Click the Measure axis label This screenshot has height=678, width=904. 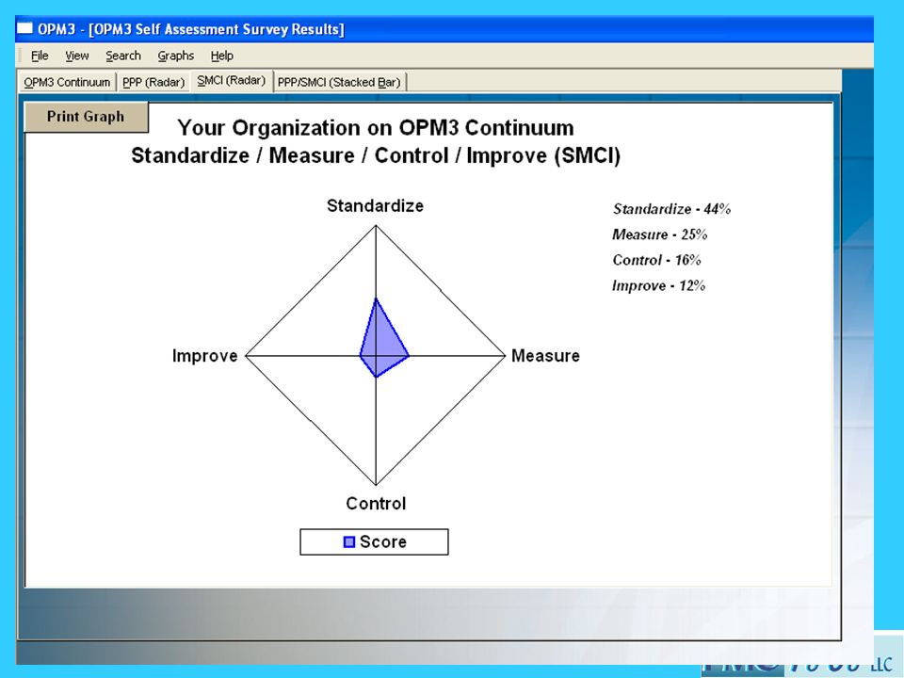coord(545,356)
